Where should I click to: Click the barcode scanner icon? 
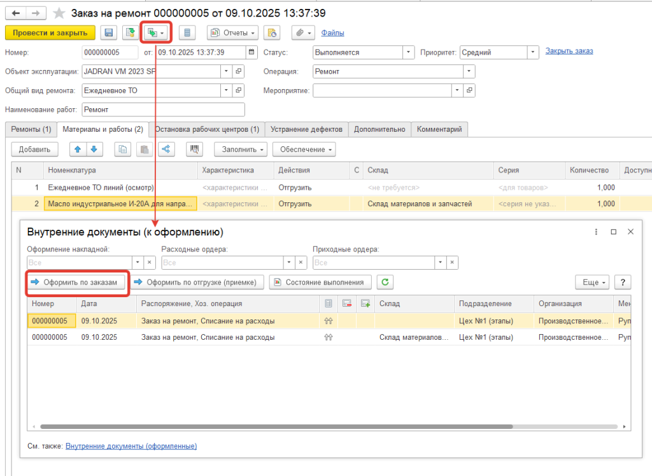[194, 150]
